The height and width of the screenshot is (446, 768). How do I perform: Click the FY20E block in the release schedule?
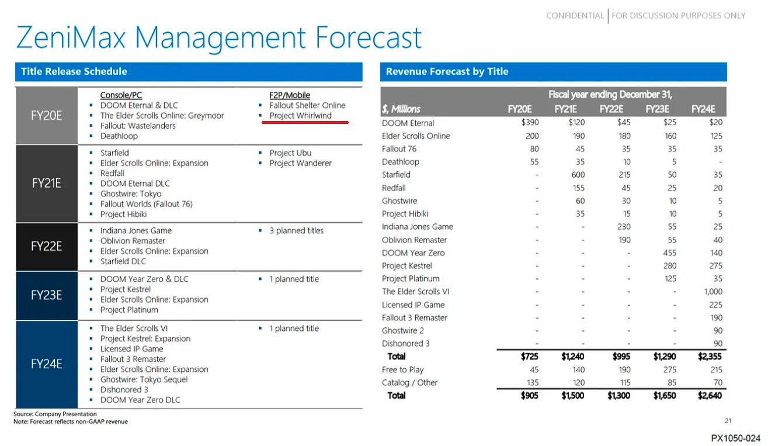click(47, 115)
